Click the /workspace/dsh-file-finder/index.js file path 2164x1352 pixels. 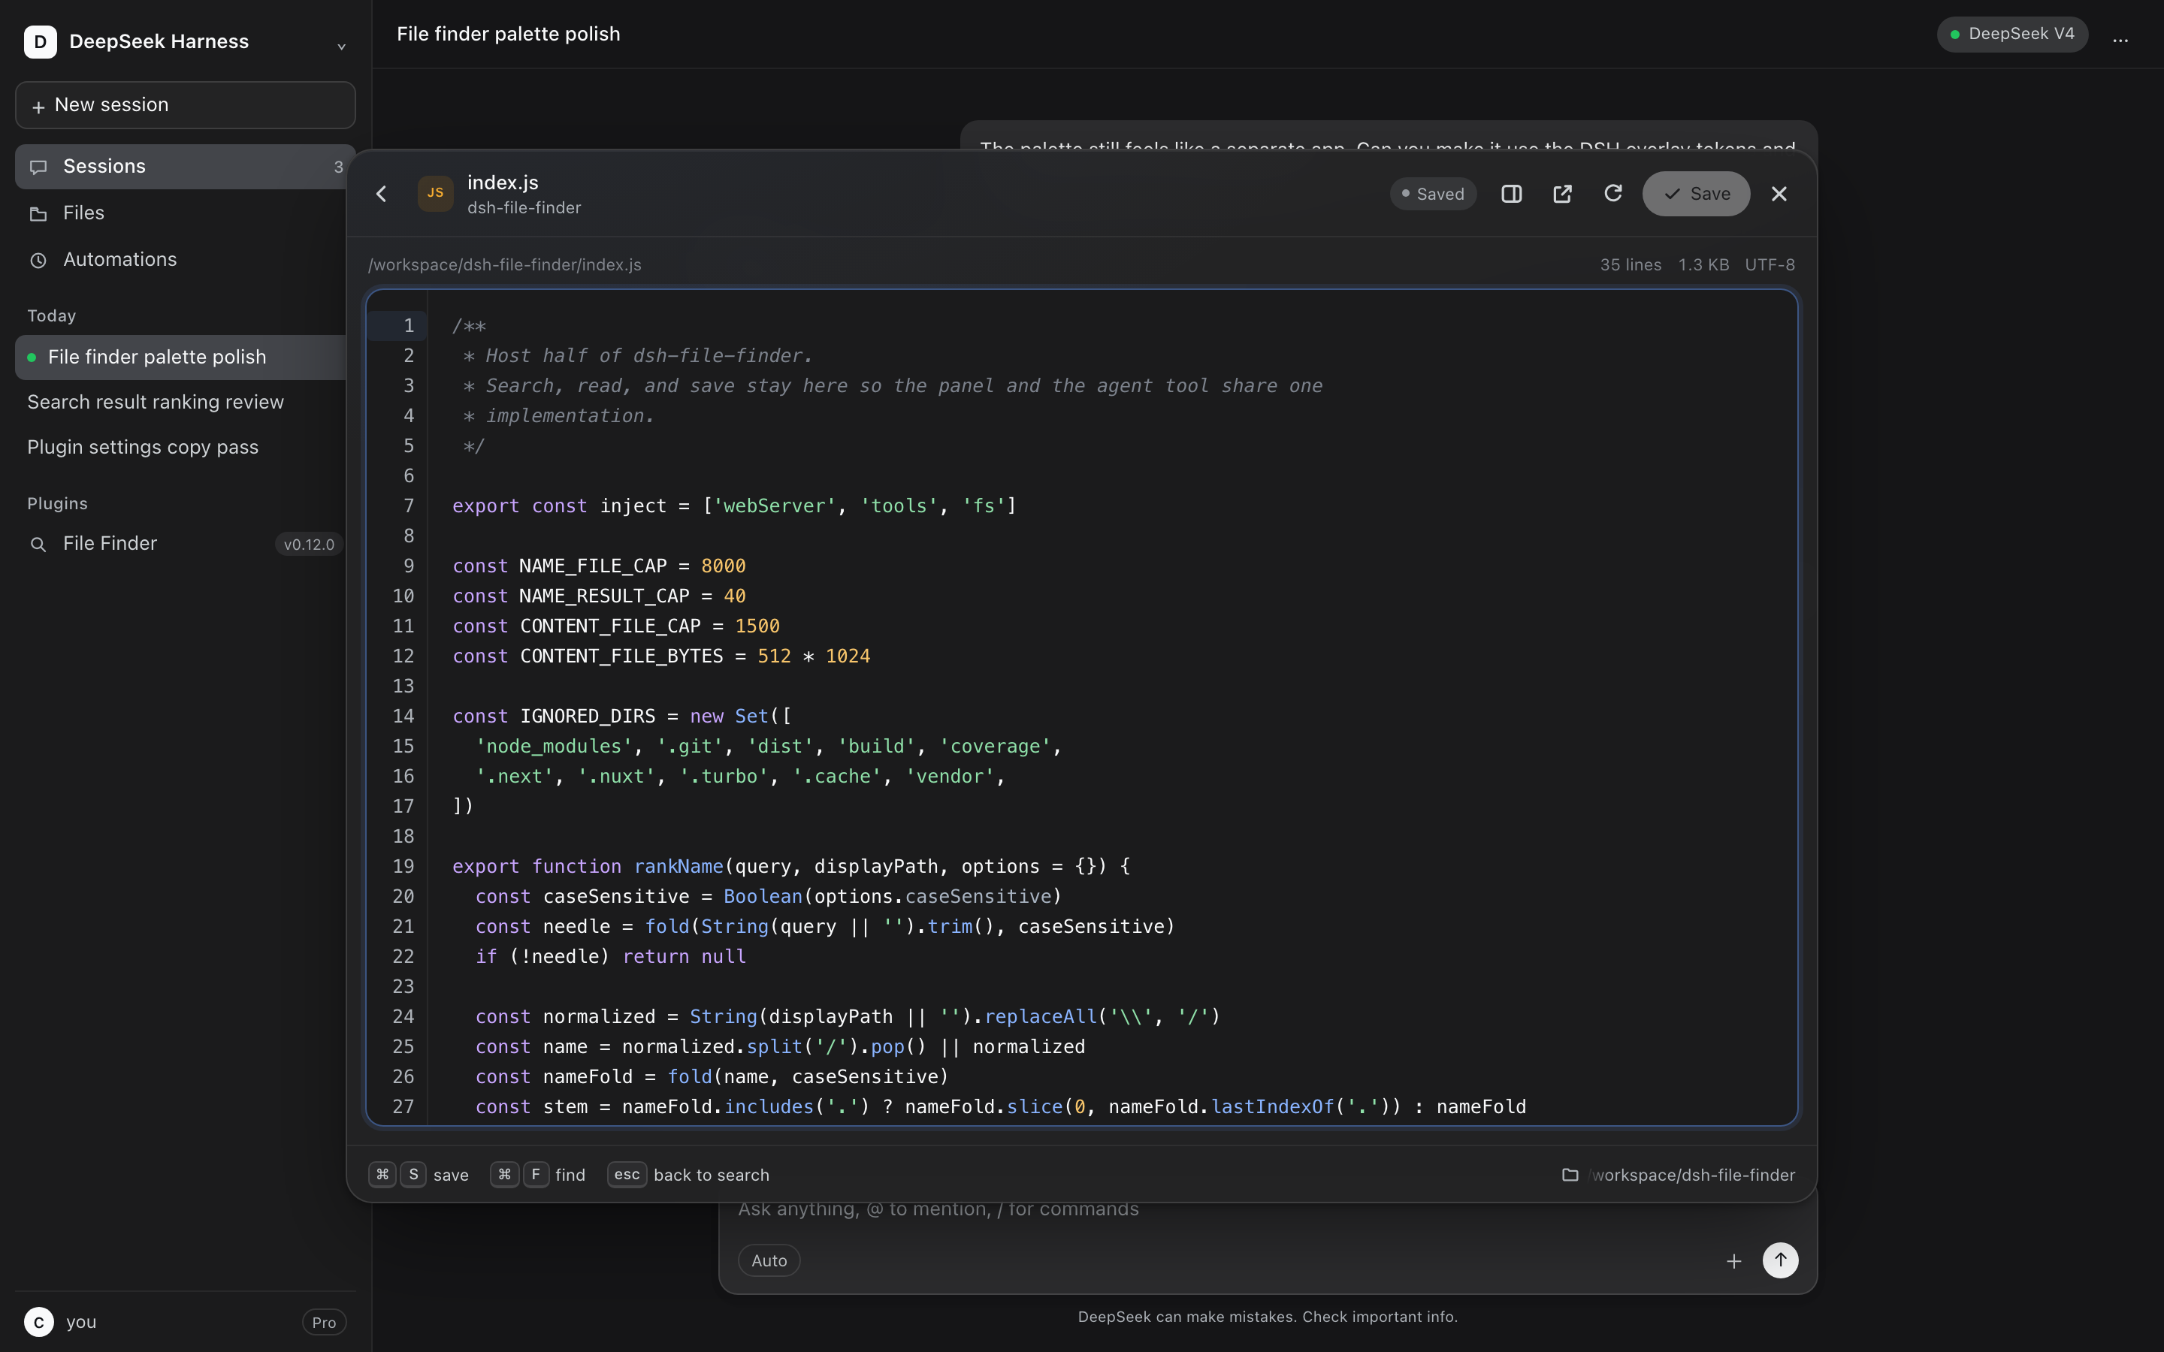pos(505,264)
